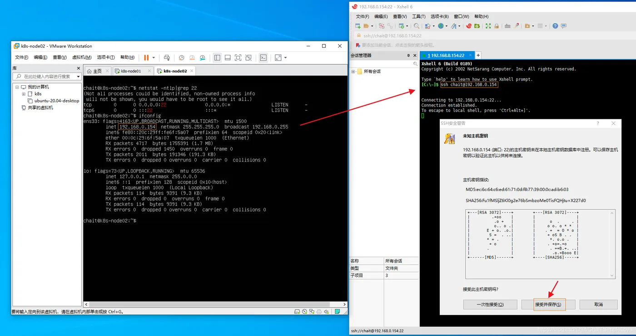Click the fingerprint box scrollbar down arrow
636x336 pixels.
pos(612,275)
